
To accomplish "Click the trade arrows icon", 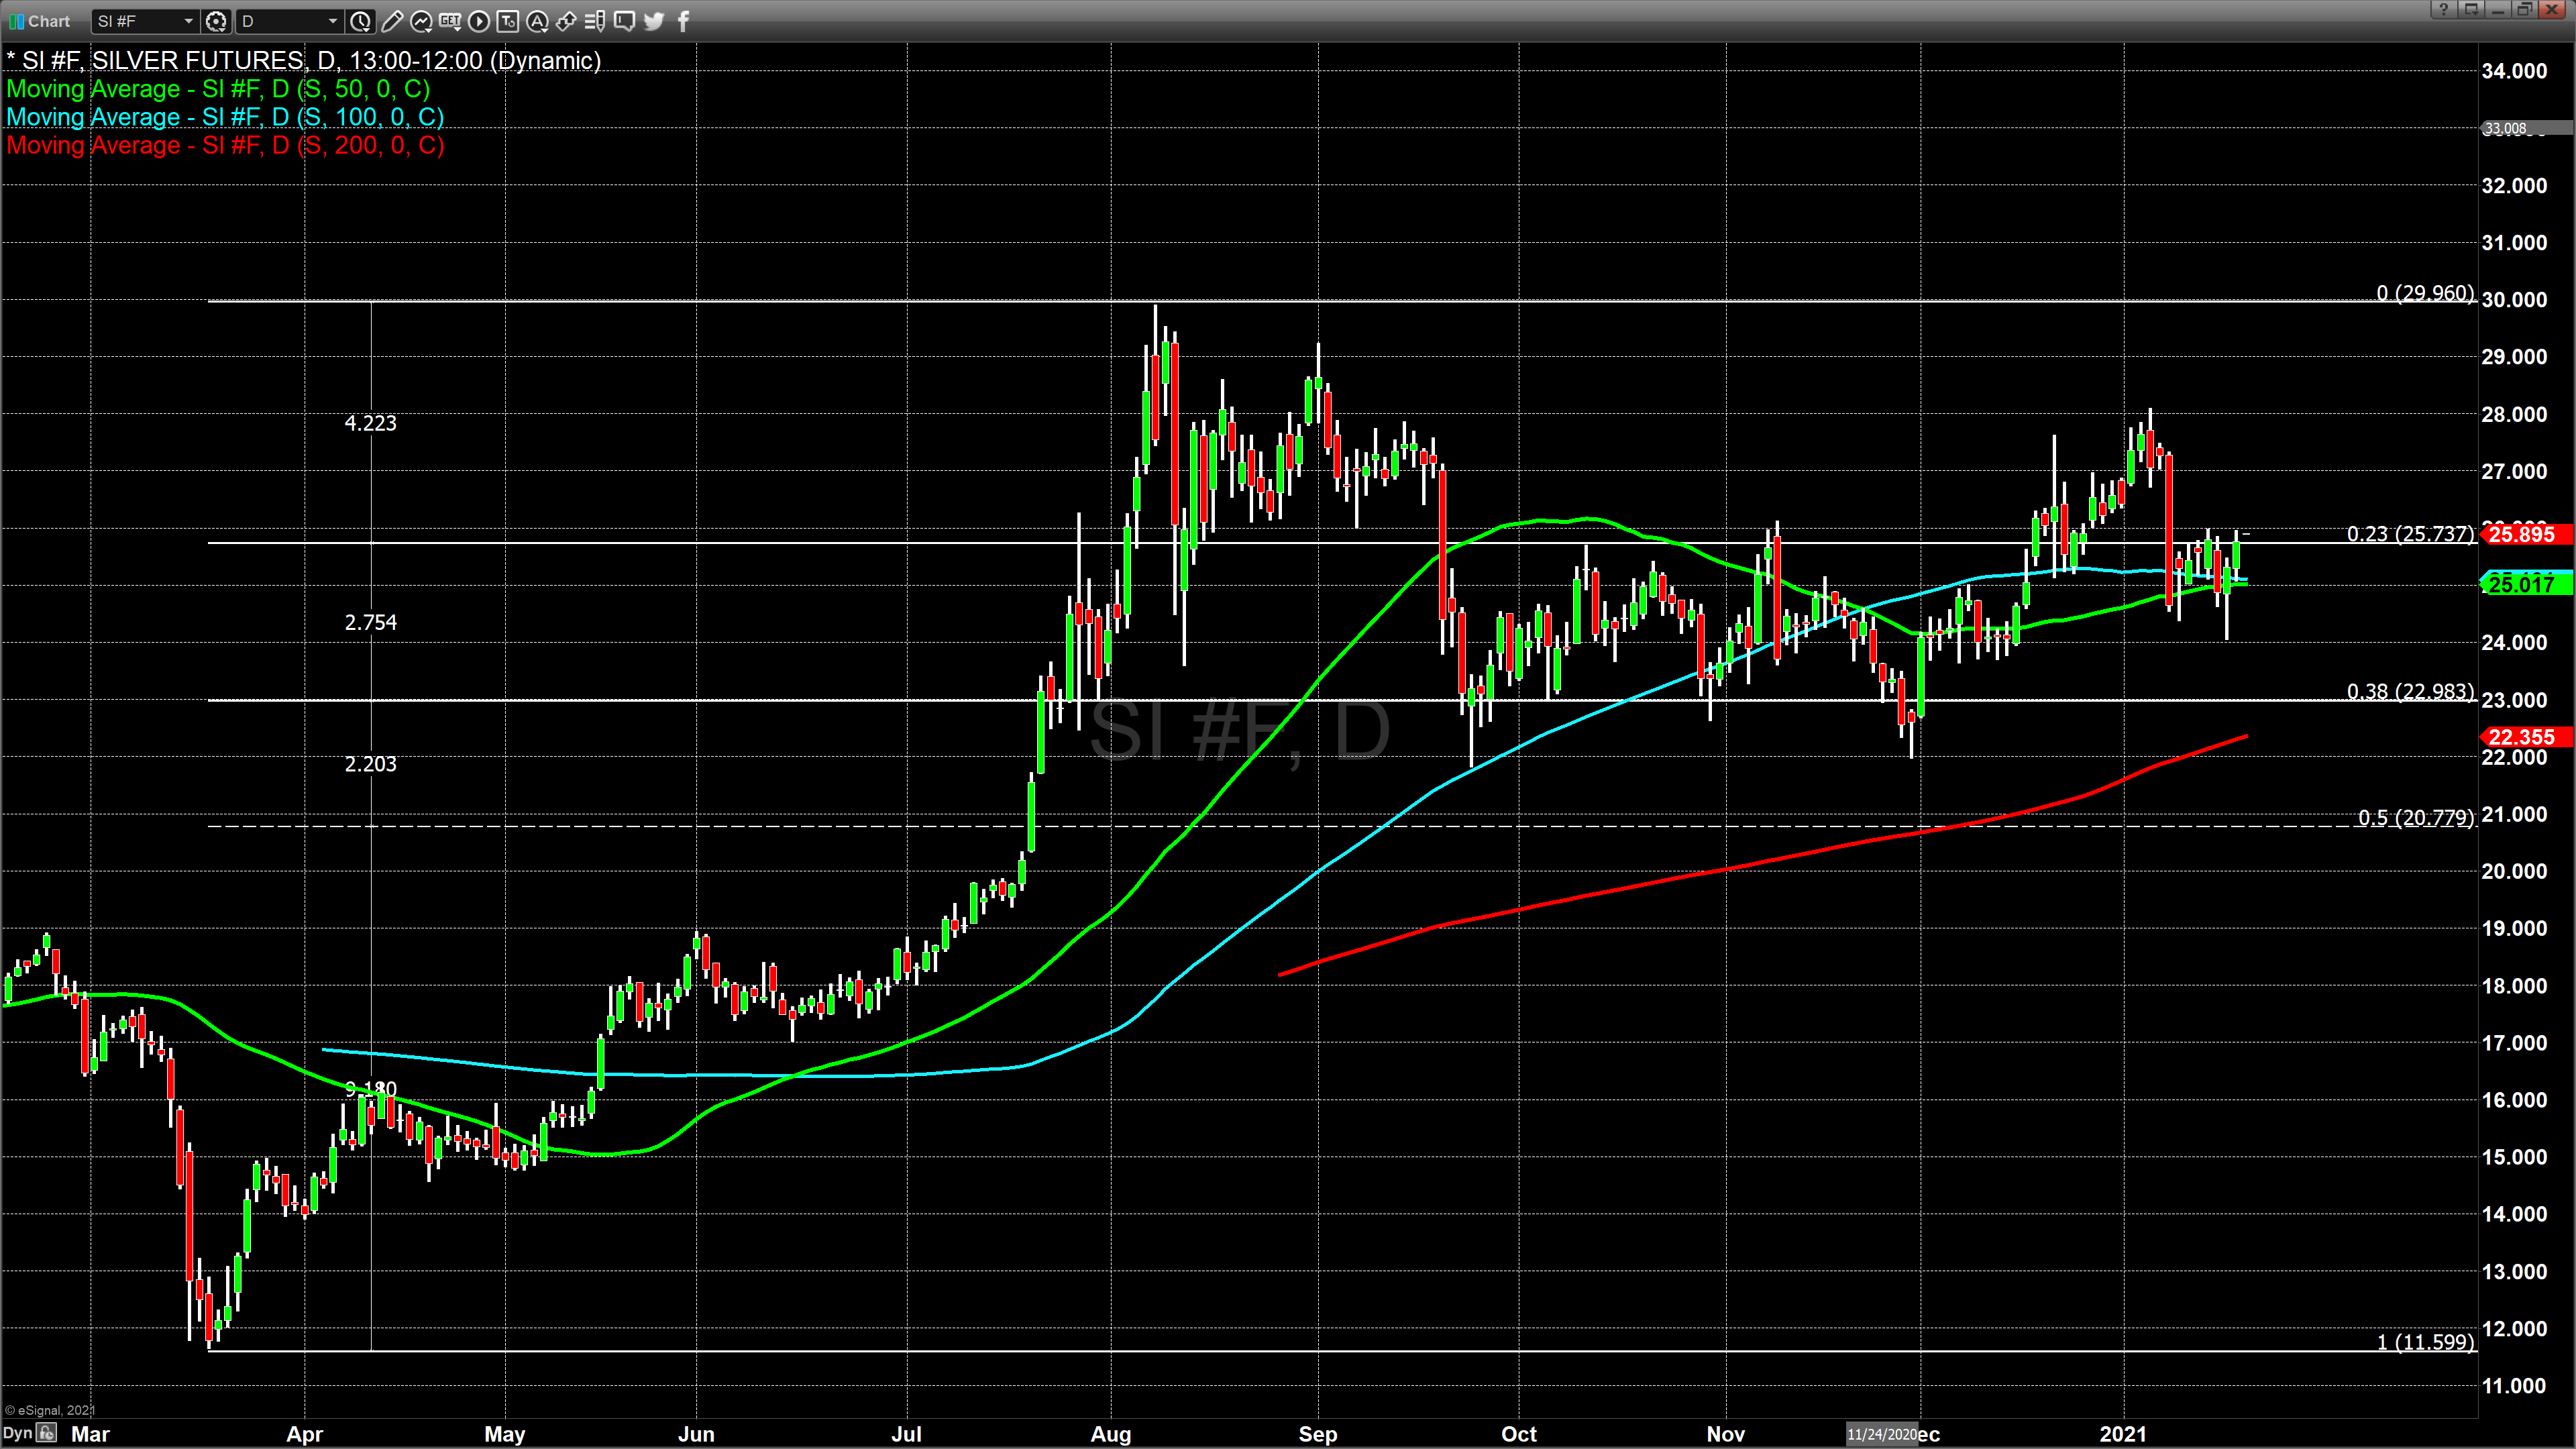I will click(x=566, y=21).
